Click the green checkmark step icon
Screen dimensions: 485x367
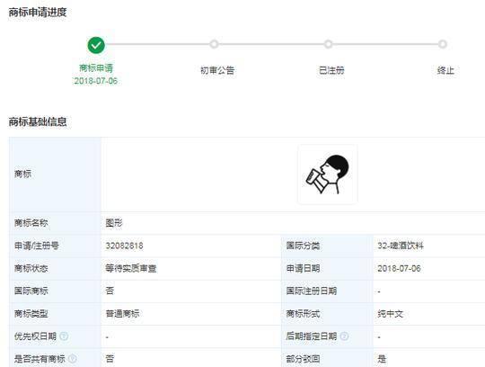tap(96, 45)
